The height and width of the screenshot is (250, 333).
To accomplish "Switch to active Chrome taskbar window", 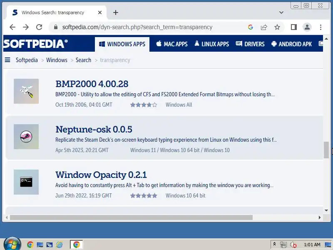I will (x=77, y=245).
